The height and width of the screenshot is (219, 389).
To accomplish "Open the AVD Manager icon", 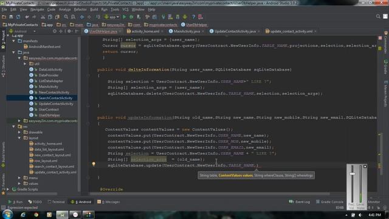I will [170, 17].
